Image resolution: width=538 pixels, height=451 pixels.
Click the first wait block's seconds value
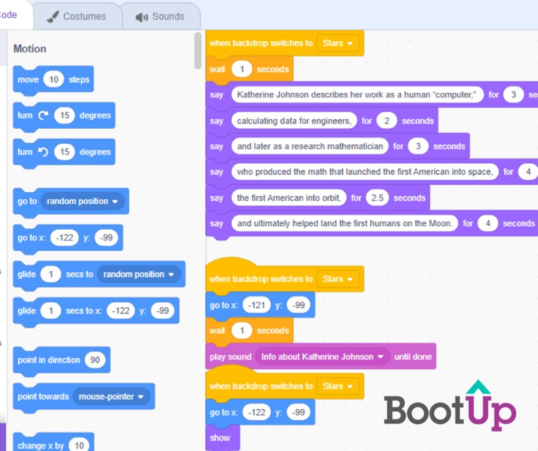click(x=242, y=69)
